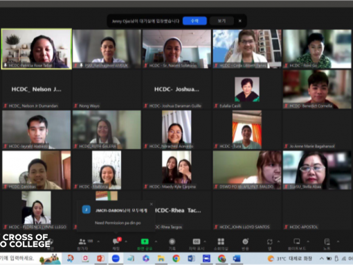Select HCDC-Patricia Rose Tabat video tile
Viewport: 353px width, 265px height.
click(x=37, y=49)
